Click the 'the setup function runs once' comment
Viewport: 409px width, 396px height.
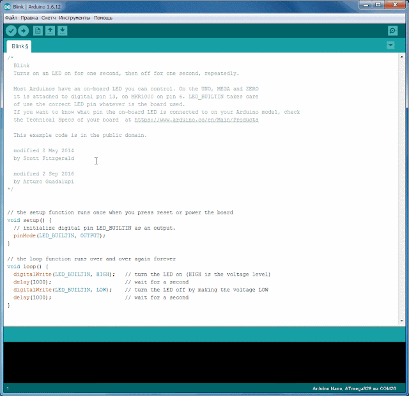(x=120, y=212)
